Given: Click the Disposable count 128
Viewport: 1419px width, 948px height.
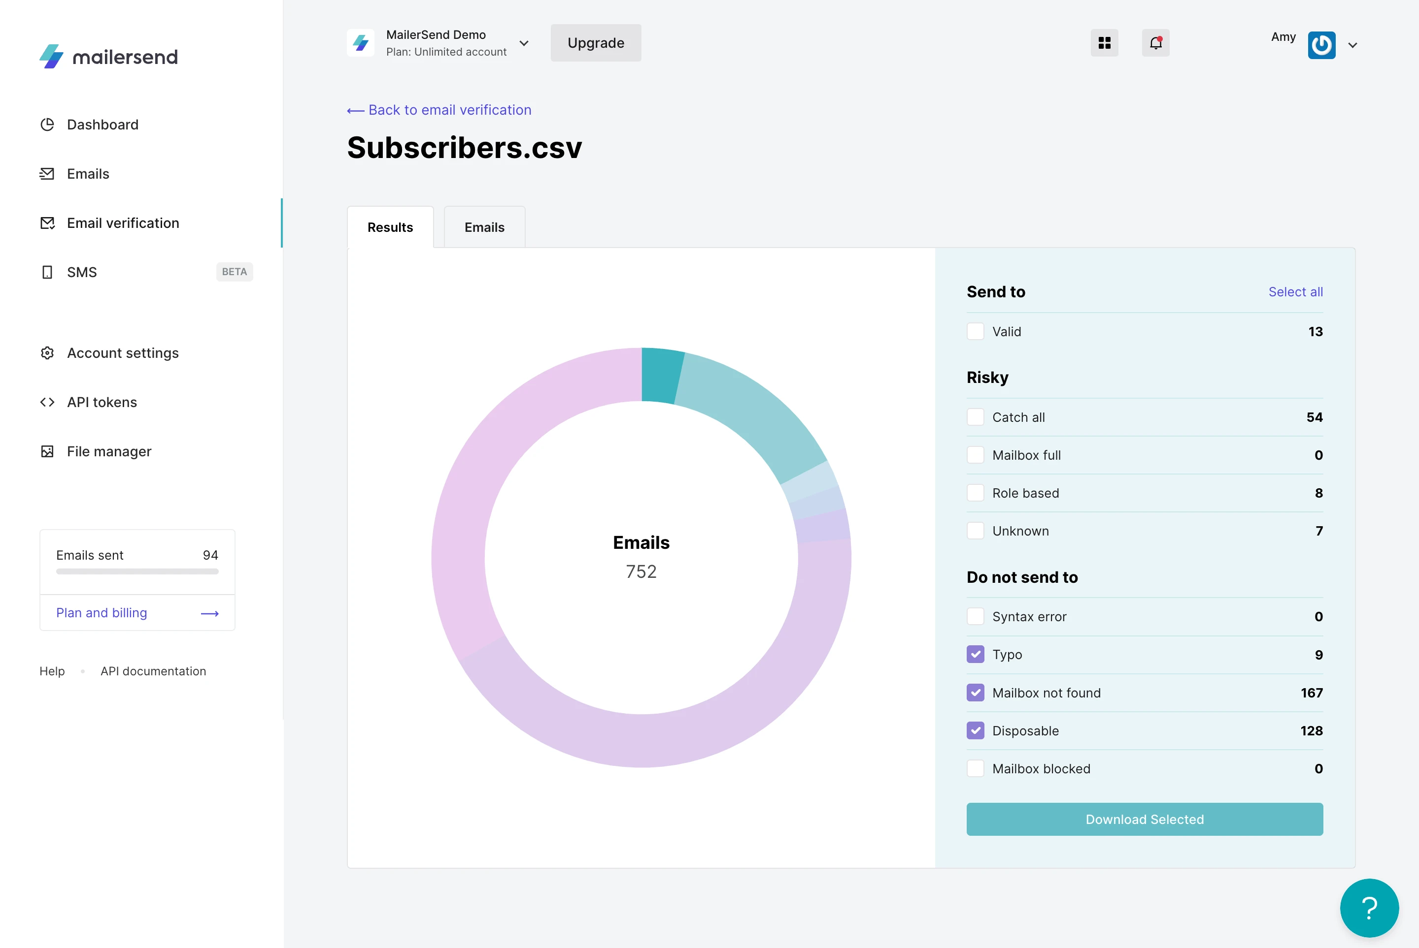Looking at the screenshot, I should click(1311, 731).
